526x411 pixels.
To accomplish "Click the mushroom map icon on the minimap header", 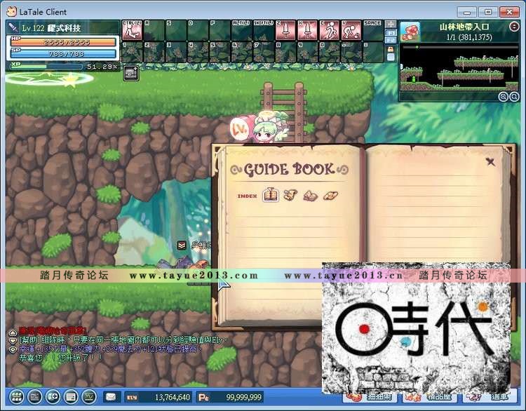I will 410,32.
